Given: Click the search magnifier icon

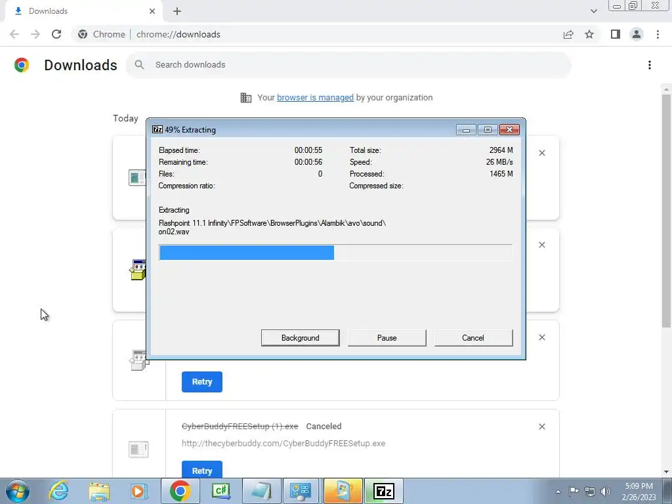Looking at the screenshot, I should 139,65.
